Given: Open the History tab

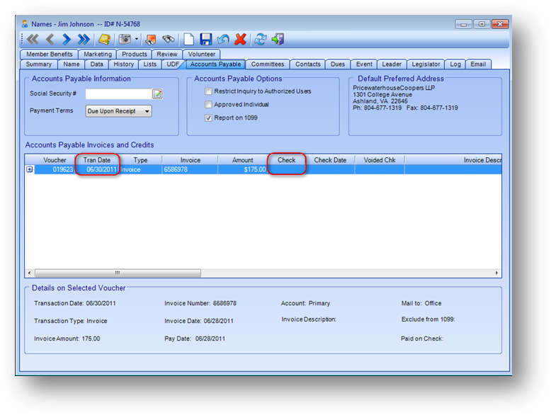Looking at the screenshot, I should click(124, 64).
